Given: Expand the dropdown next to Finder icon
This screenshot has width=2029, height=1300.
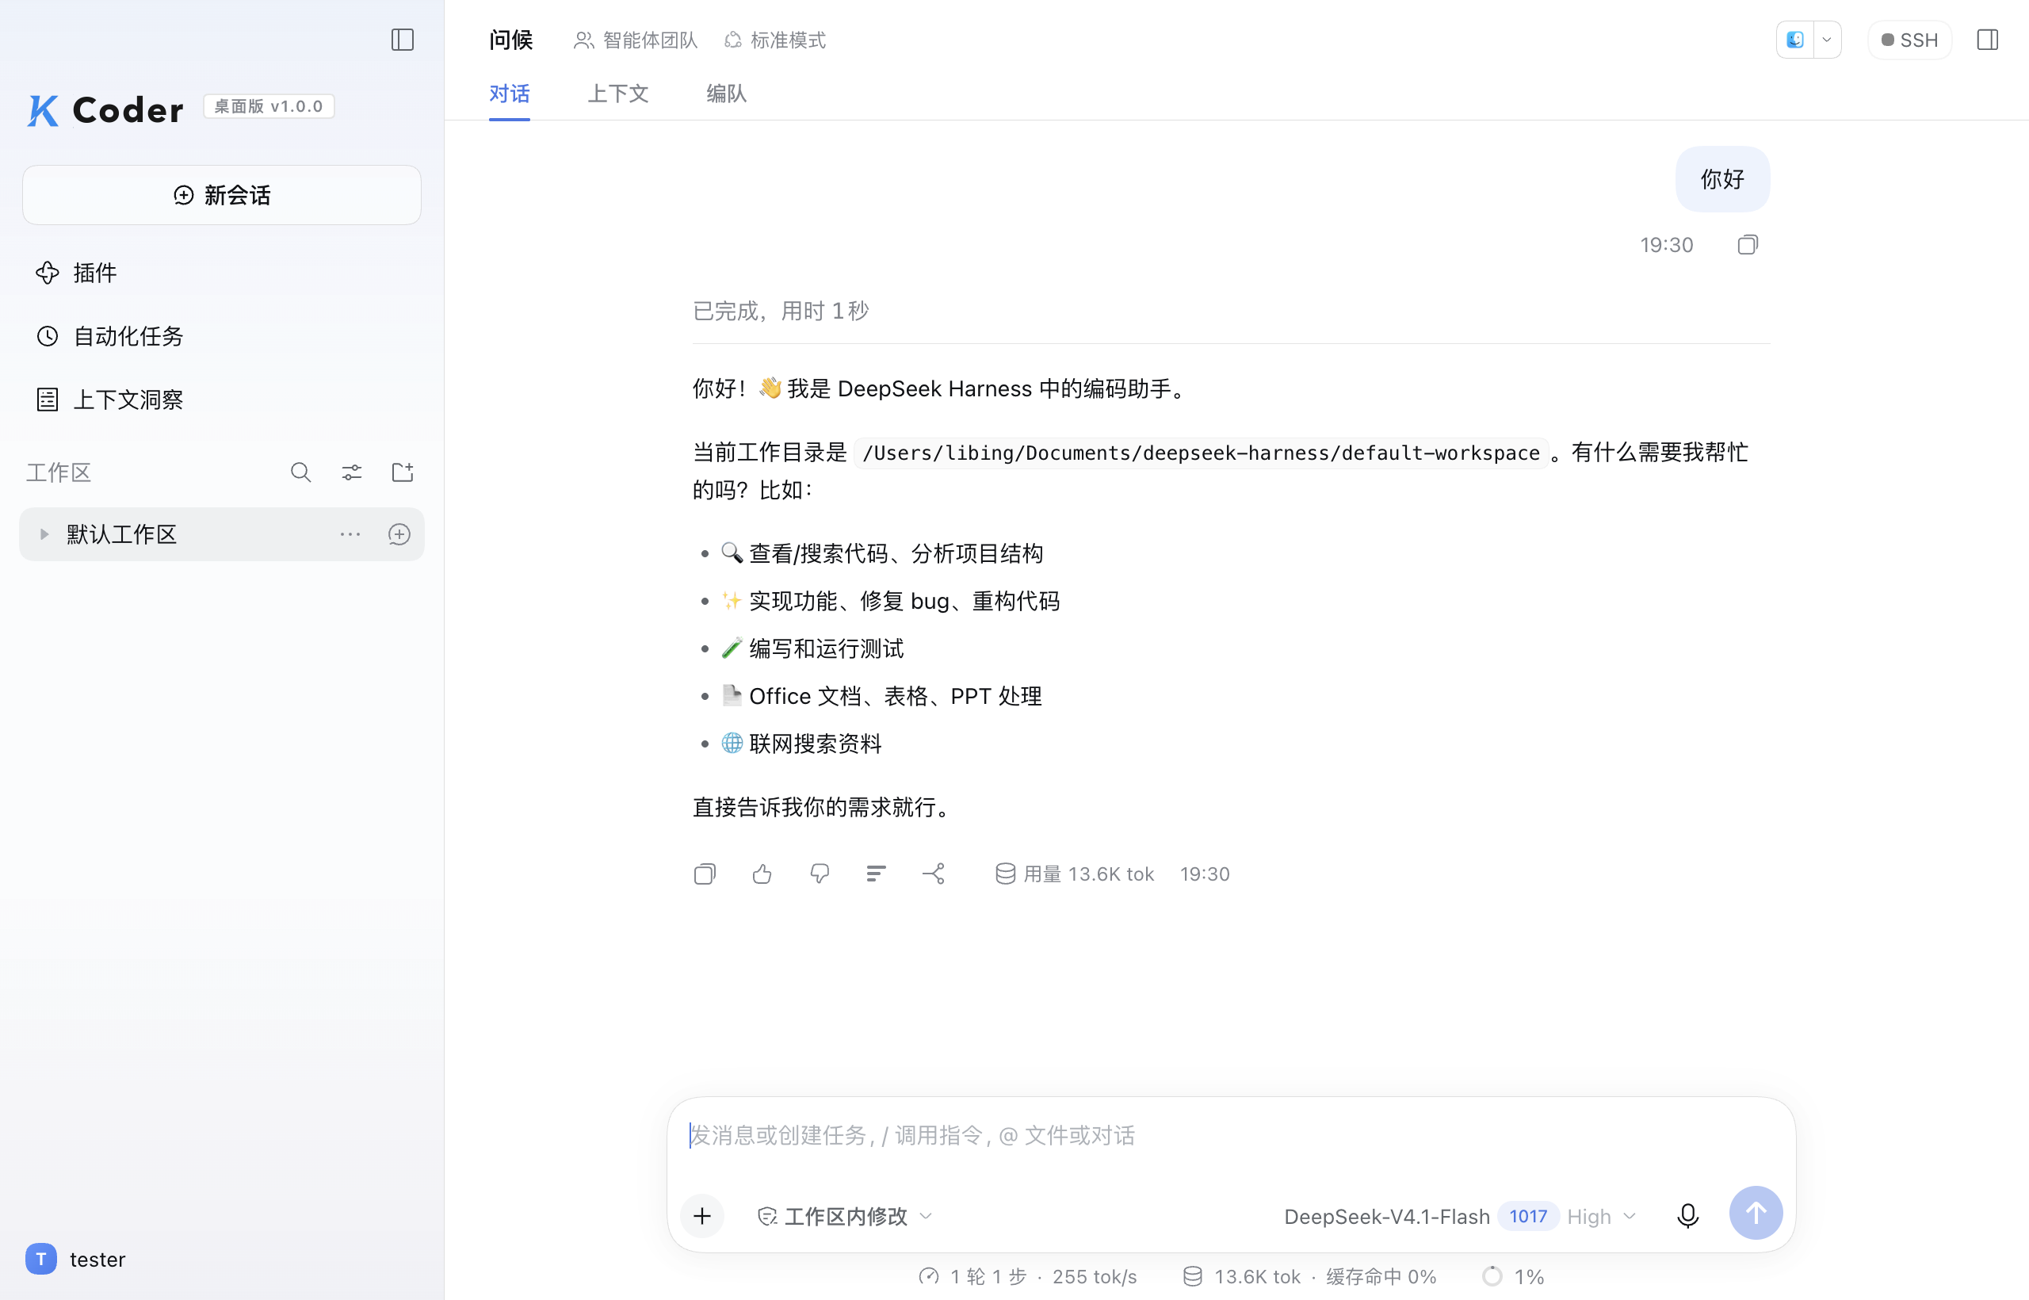Looking at the screenshot, I should pyautogui.click(x=1826, y=40).
